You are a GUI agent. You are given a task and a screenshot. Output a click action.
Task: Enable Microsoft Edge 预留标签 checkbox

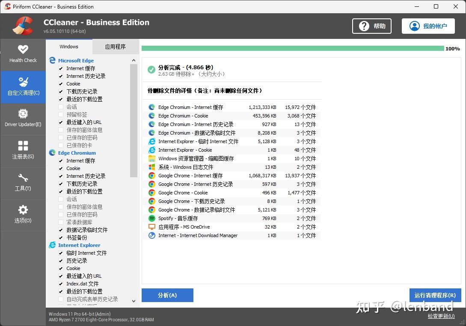pos(61,115)
